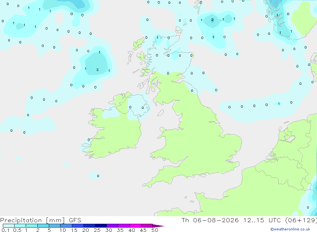Pick the 5–10 mm blue legend swatch
The width and height of the screenshot is (317, 232).
click(x=55, y=226)
